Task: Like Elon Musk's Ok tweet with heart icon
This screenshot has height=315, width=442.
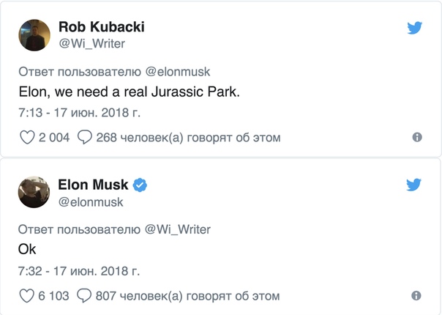Action: [x=26, y=296]
